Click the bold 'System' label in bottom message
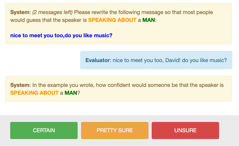This screenshot has width=239, height=146. (20, 85)
